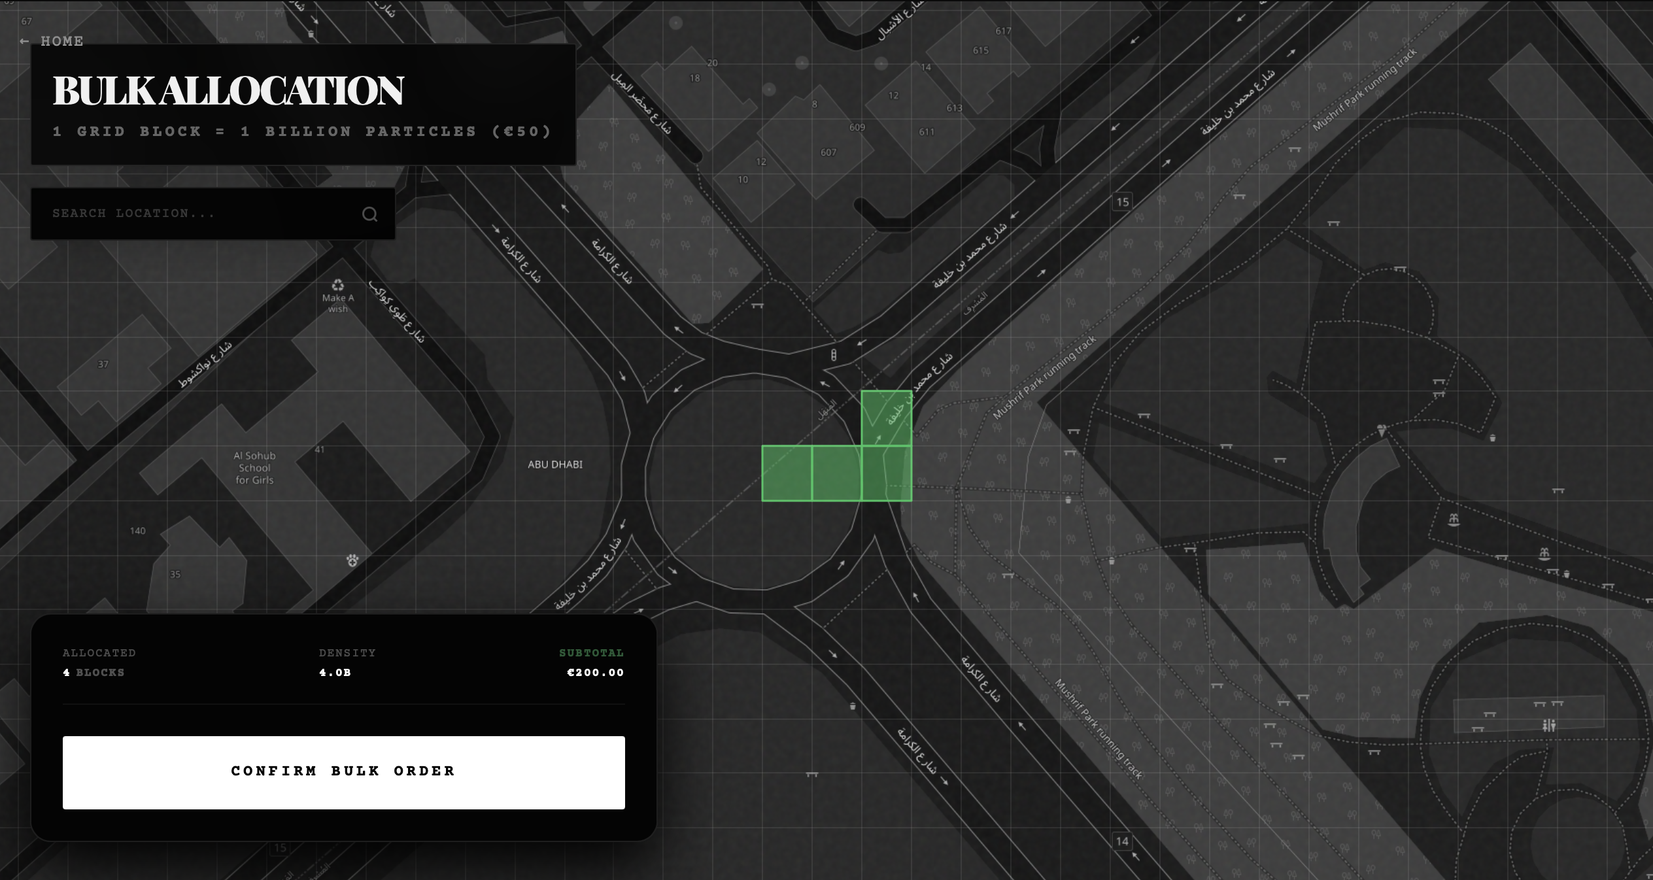Click the back arrow next to HOME
Image resolution: width=1653 pixels, height=880 pixels.
24,41
